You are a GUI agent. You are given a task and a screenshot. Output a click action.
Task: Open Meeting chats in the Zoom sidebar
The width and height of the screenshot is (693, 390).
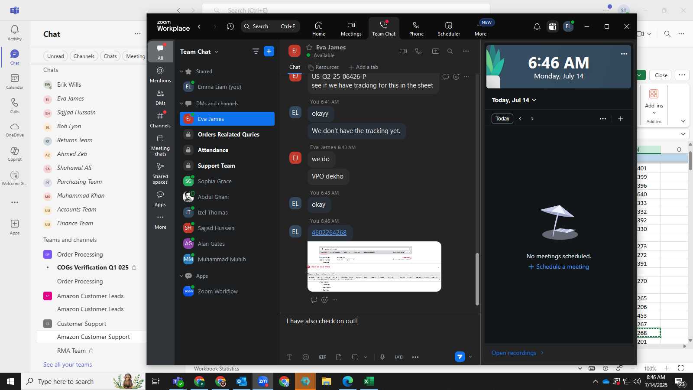click(x=160, y=145)
